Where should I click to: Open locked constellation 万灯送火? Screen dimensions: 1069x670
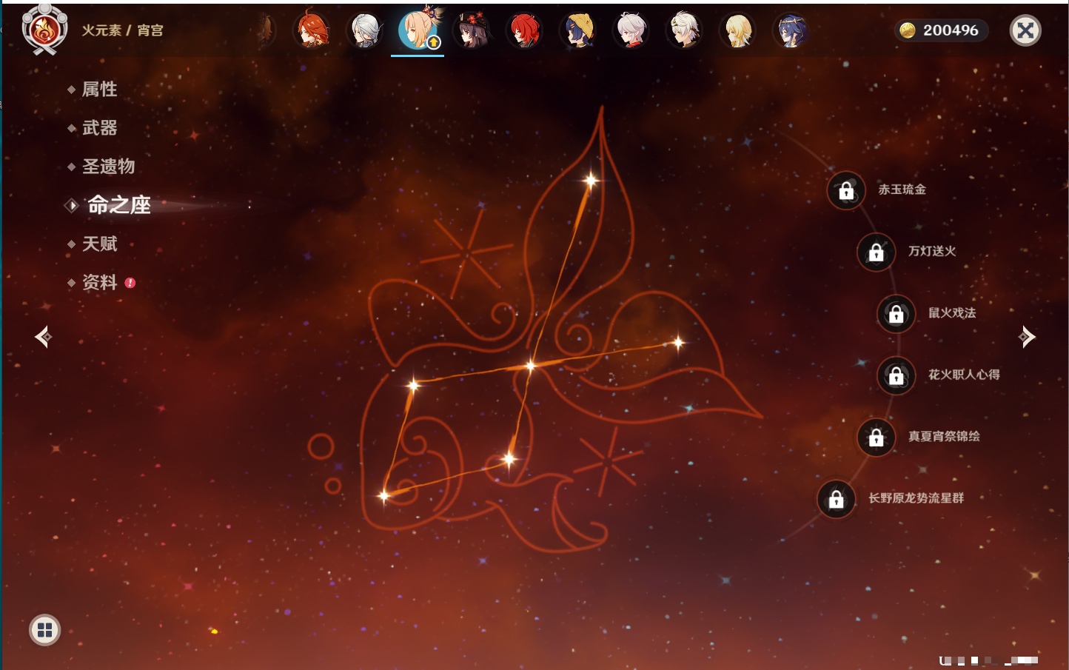(x=876, y=252)
